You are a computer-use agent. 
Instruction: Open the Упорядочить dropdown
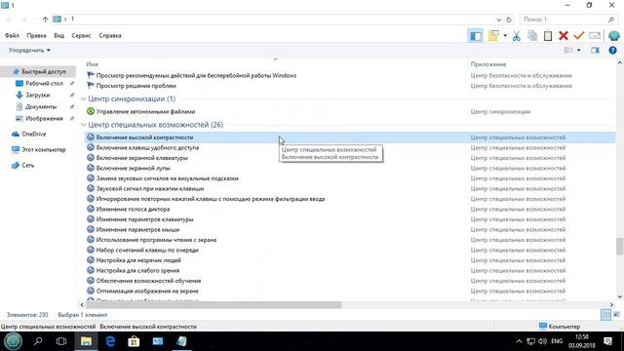pyautogui.click(x=29, y=50)
